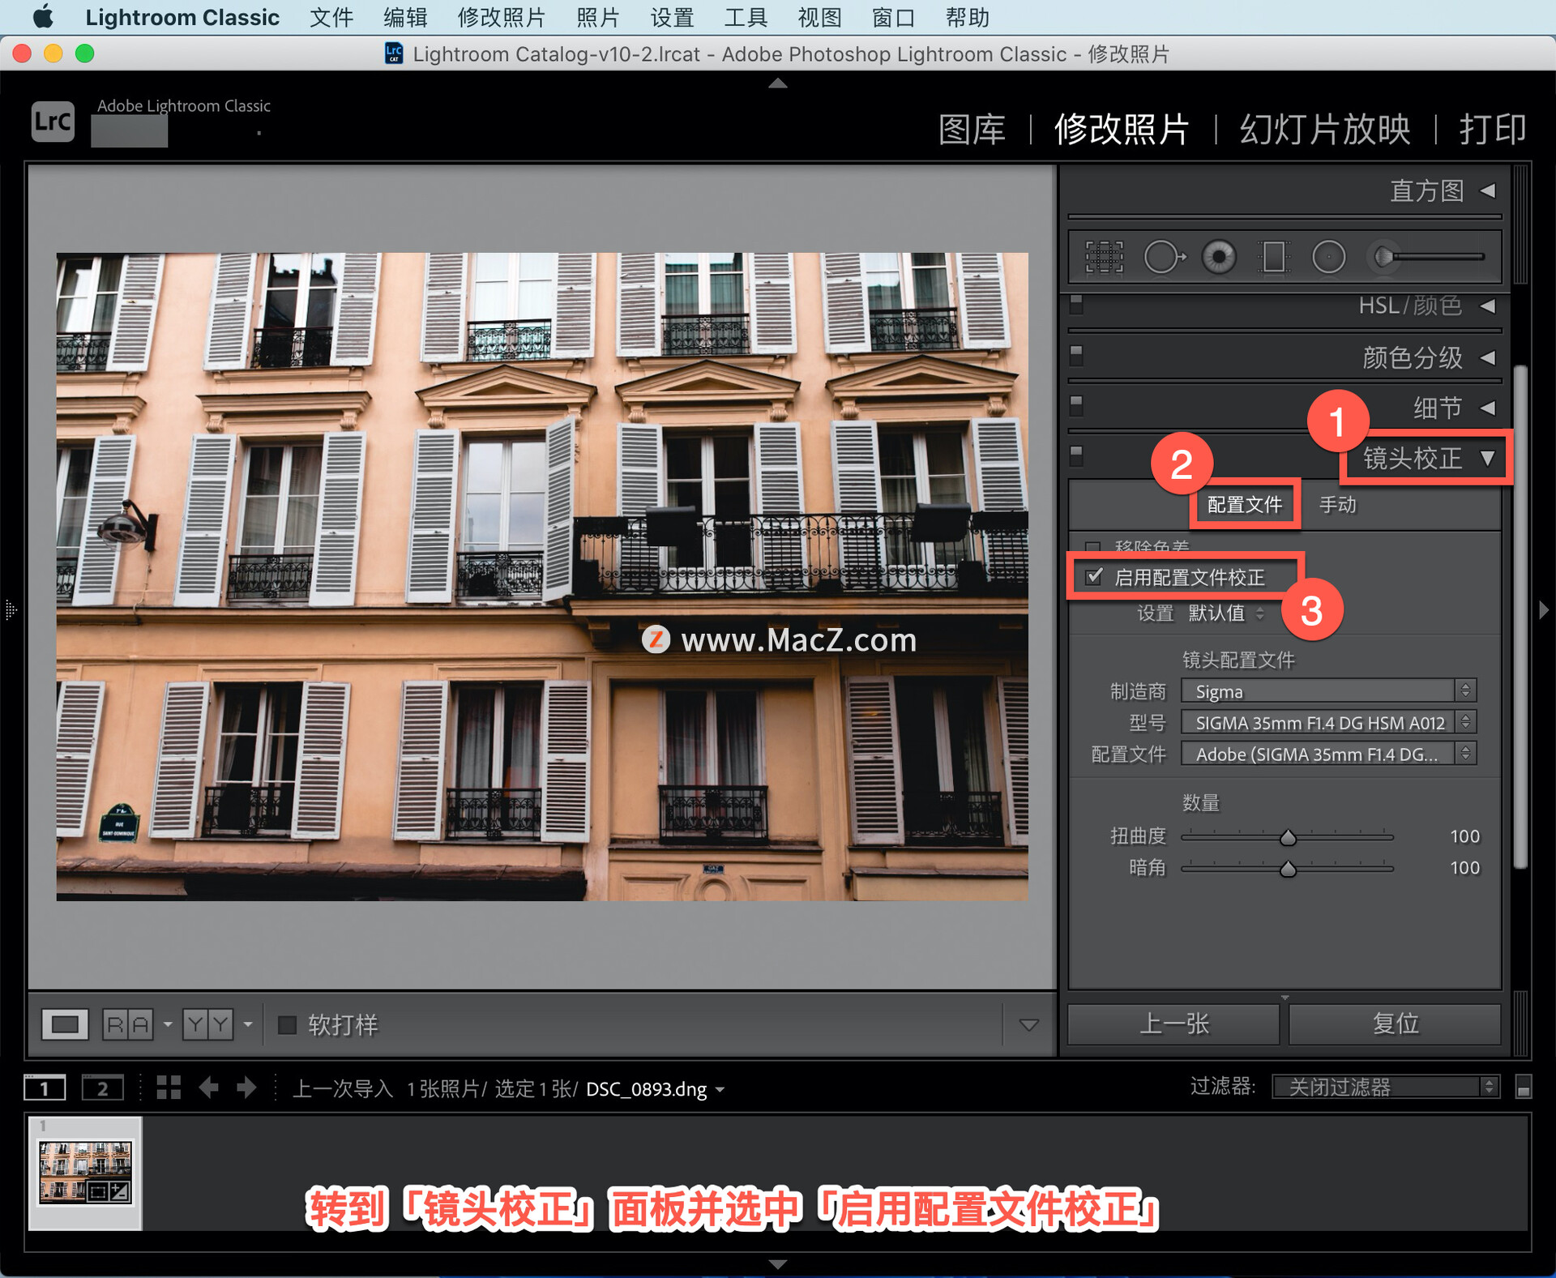The image size is (1556, 1278).
Task: Enable the soft proofing checkbox
Action: pos(287,1024)
